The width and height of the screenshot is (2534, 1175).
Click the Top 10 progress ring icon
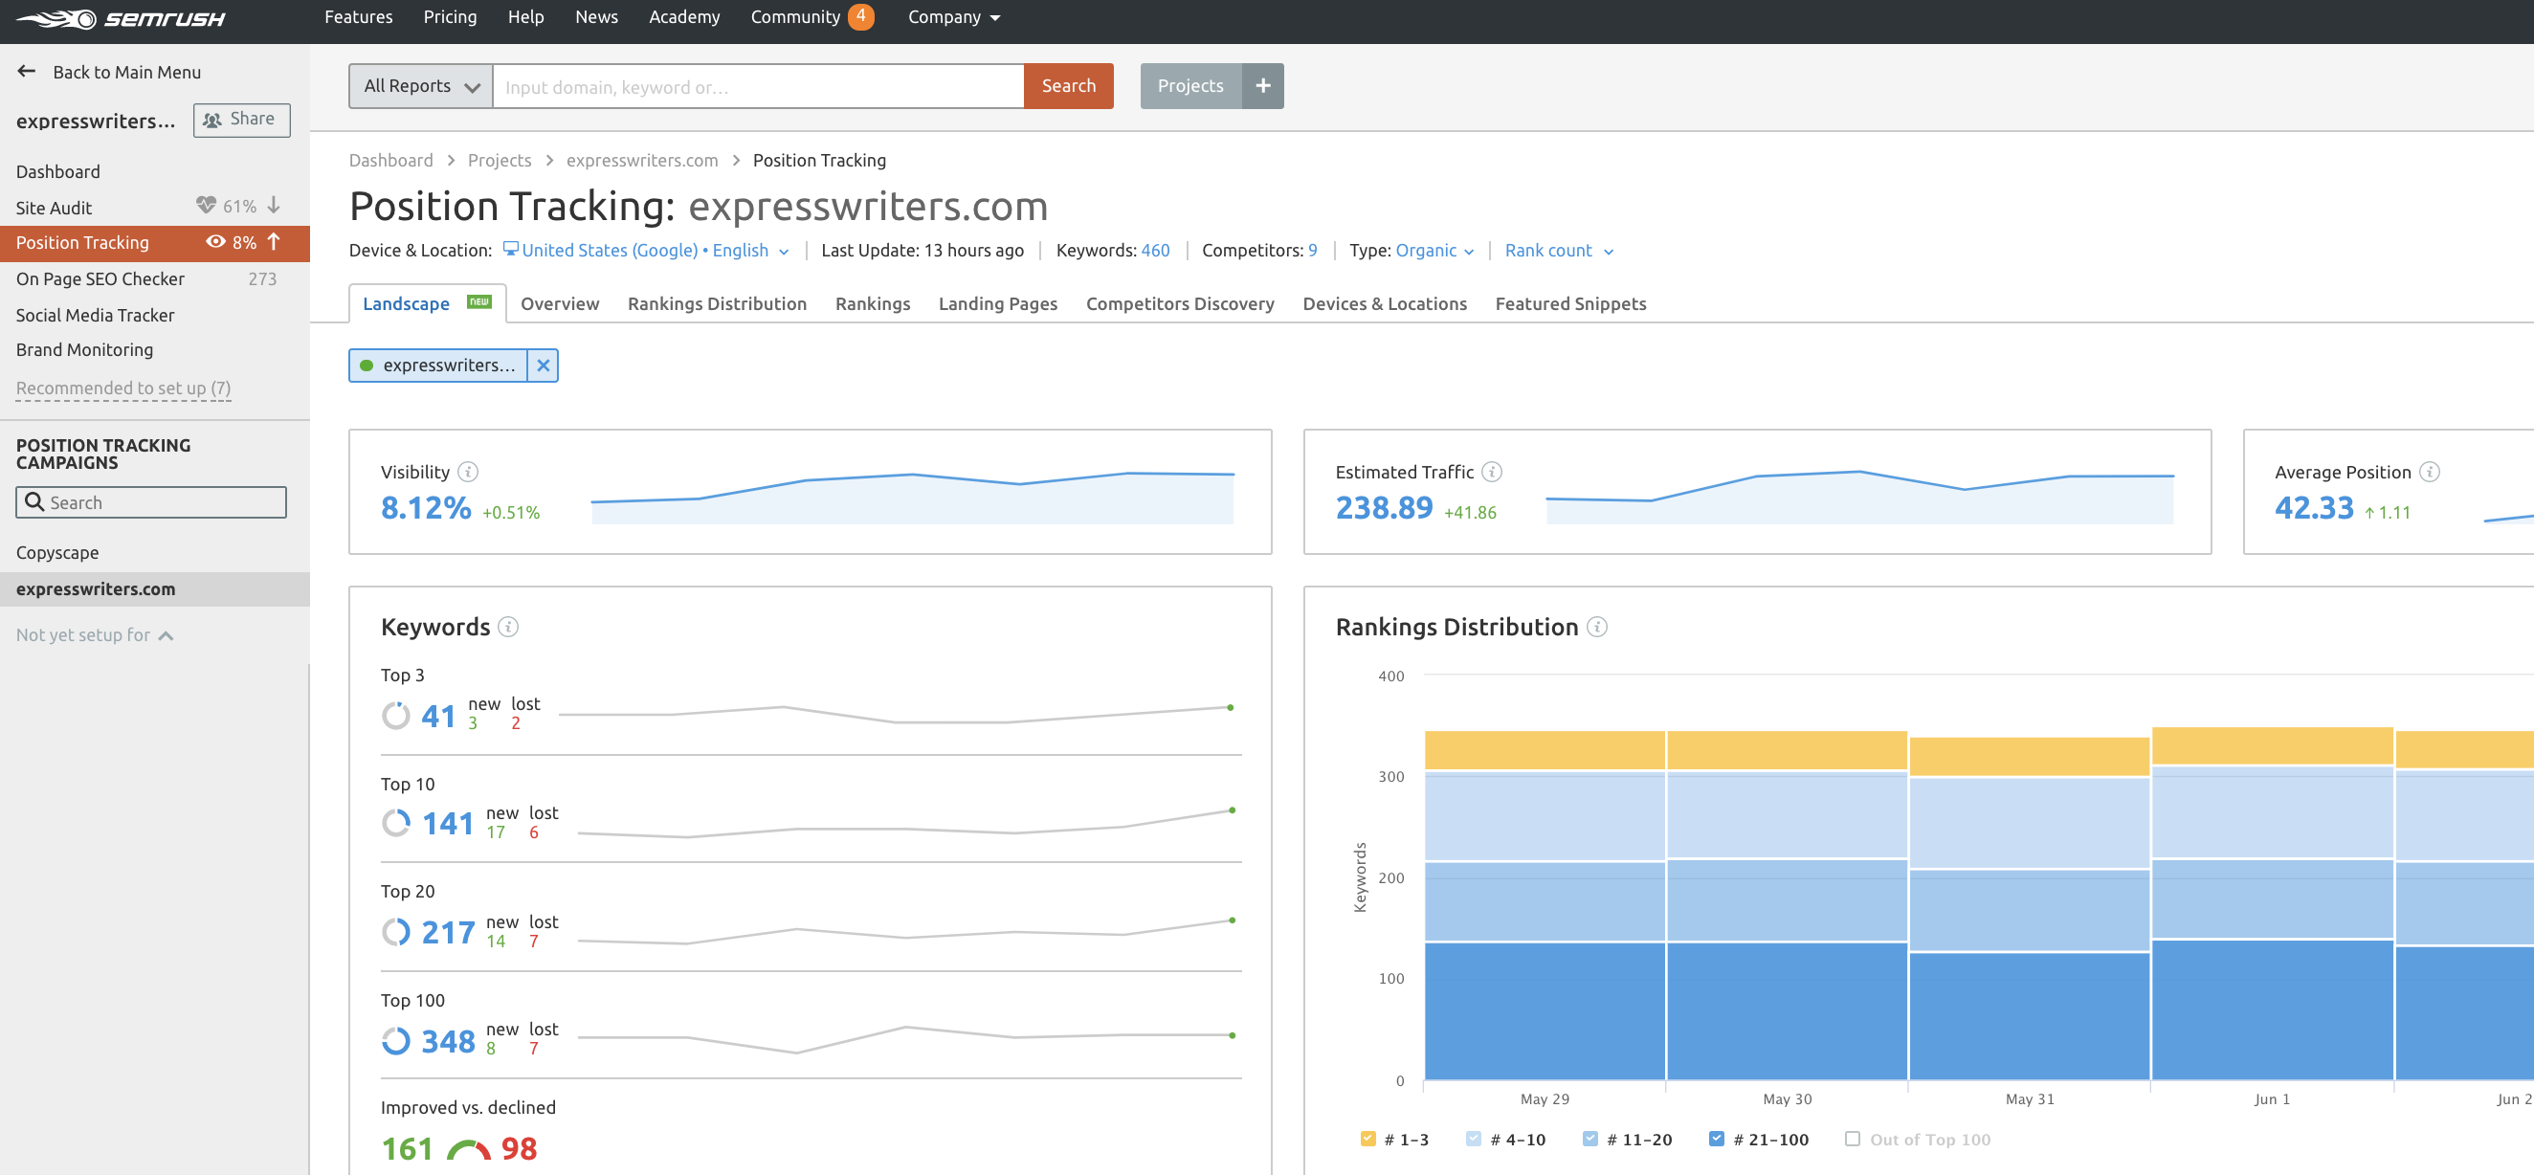pyautogui.click(x=395, y=823)
